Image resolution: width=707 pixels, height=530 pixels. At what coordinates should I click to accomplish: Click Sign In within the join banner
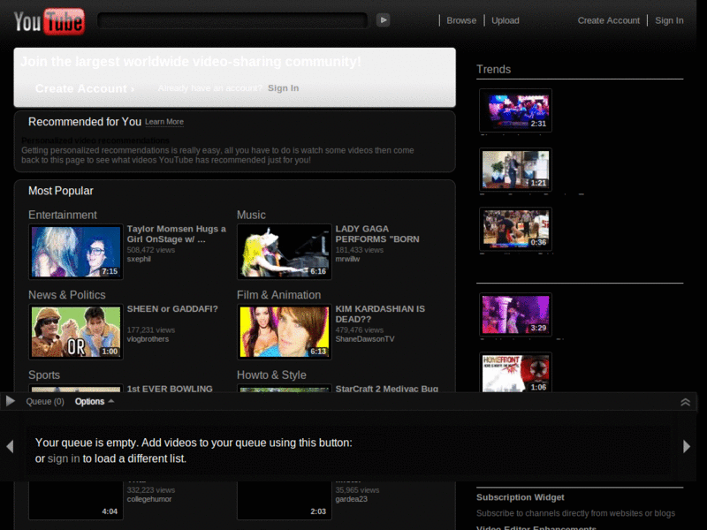coord(283,87)
